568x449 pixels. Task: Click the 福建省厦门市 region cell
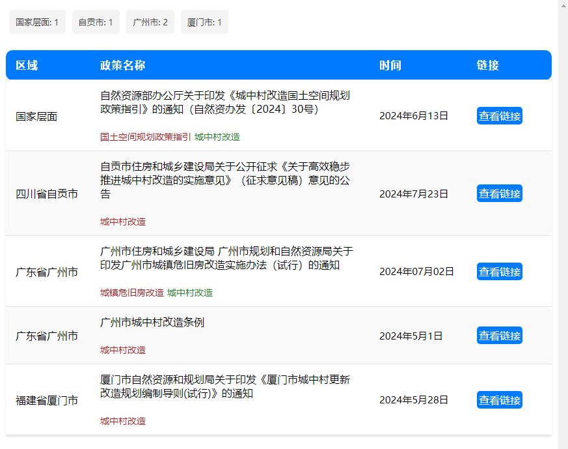pyautogui.click(x=47, y=400)
